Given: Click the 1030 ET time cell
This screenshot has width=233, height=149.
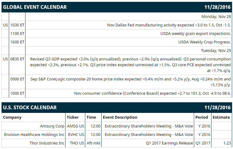Looking at the screenshot, I should pos(17,25).
